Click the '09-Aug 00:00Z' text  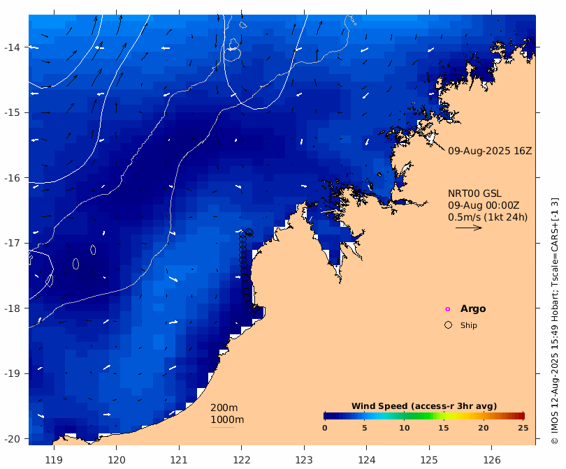(x=484, y=205)
